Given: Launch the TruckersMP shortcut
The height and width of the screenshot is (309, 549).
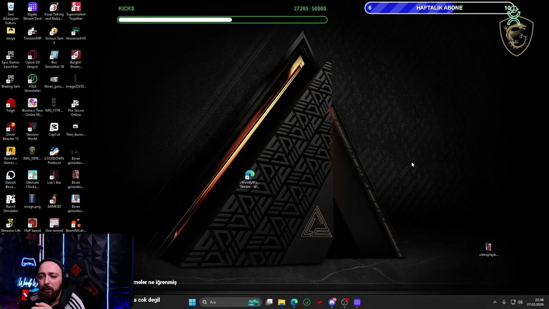Looking at the screenshot, I should (x=33, y=34).
